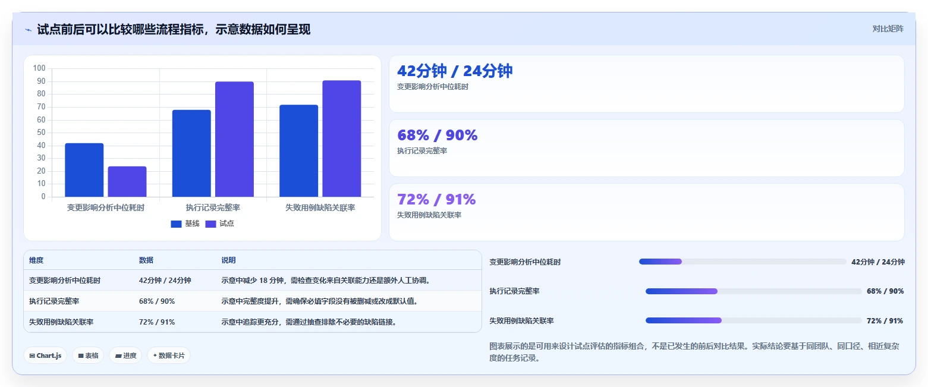
Task: Click note starting 示意中完整度提升
Action: coord(319,301)
